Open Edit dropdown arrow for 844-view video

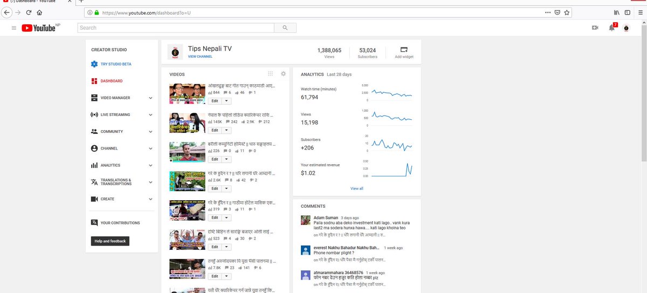[226, 101]
